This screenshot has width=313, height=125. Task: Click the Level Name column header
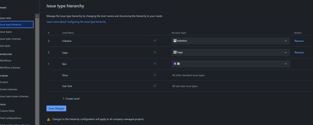[x=68, y=33]
